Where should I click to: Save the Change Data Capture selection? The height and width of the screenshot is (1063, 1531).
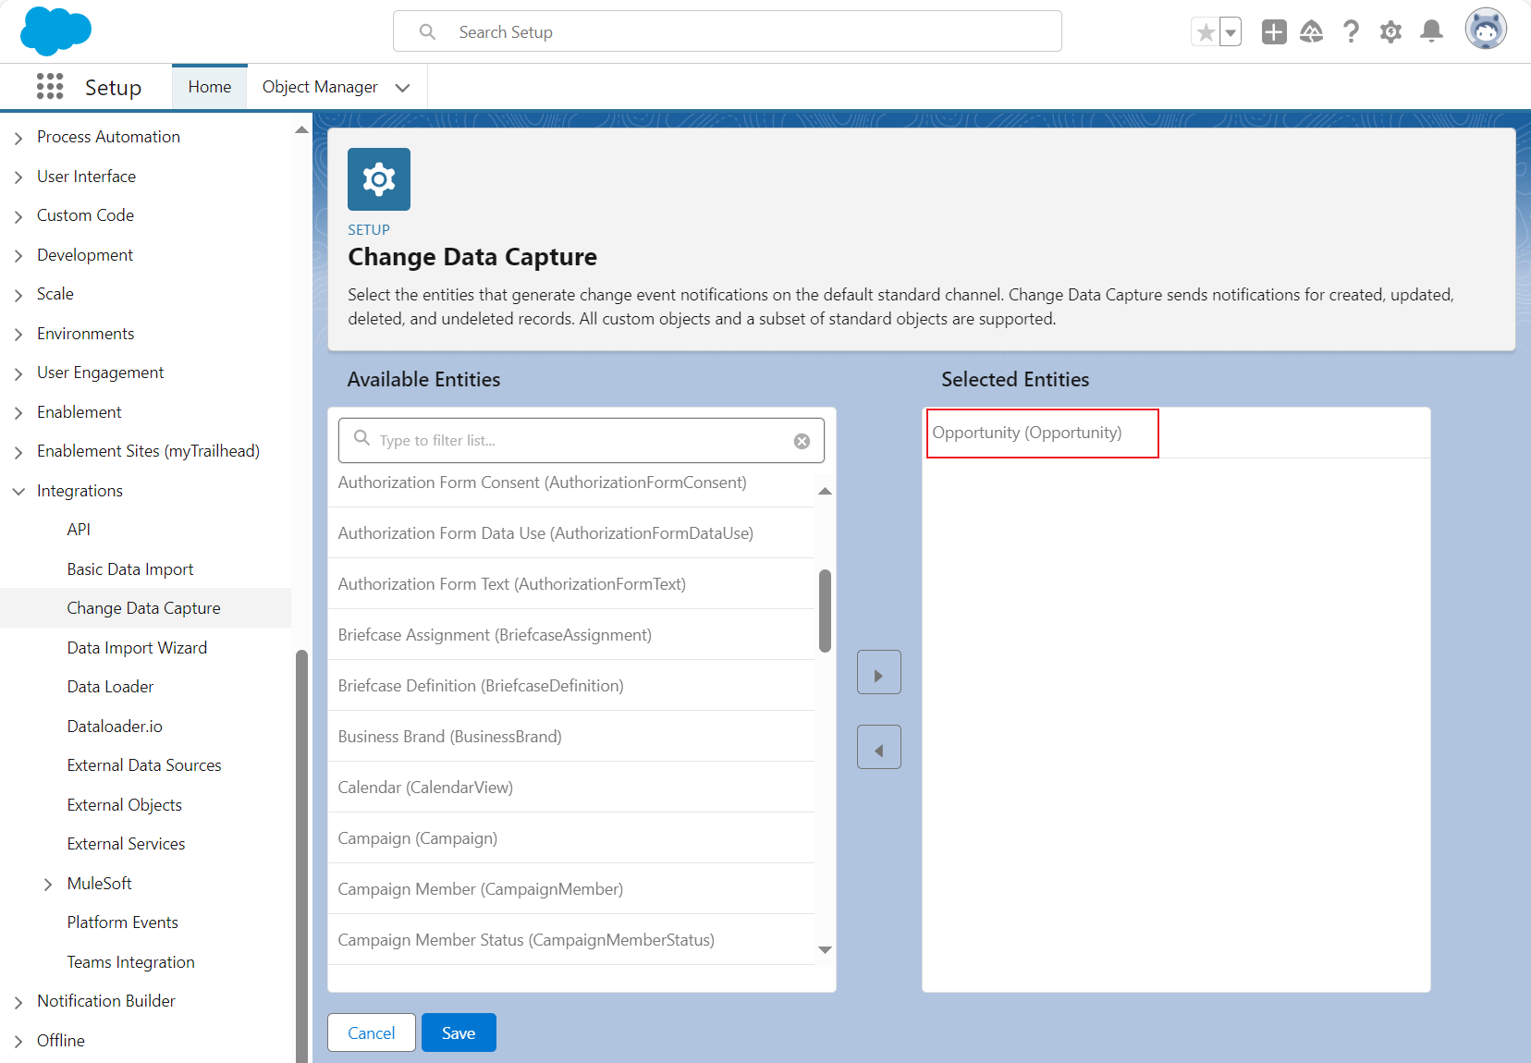click(x=459, y=1032)
